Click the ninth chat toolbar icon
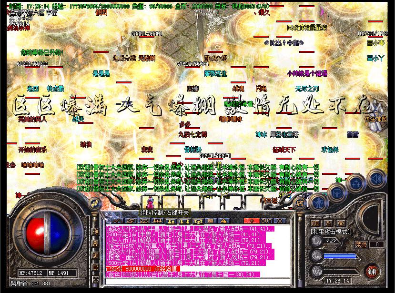395x293 pixels. 223,221
